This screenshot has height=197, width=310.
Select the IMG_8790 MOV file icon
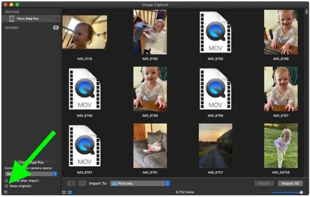click(x=216, y=32)
